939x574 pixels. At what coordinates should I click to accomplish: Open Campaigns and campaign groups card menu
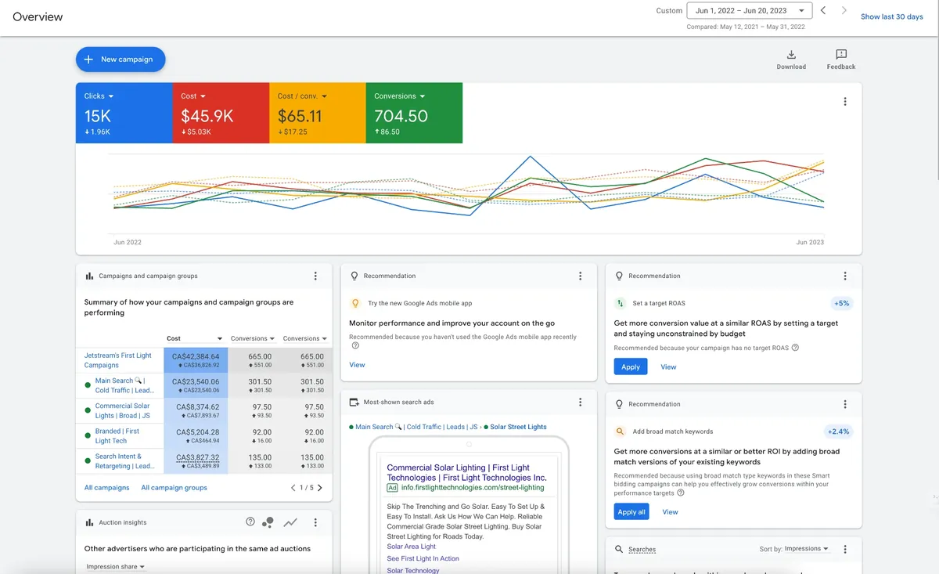point(315,276)
